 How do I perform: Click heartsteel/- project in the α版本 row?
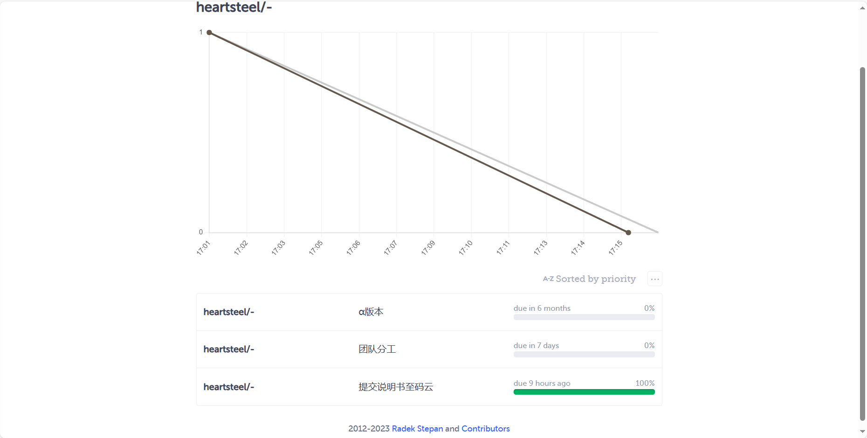229,312
